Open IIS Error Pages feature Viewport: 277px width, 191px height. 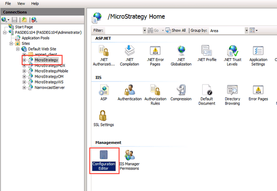click(x=258, y=92)
